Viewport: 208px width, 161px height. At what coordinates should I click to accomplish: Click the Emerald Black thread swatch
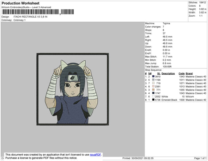pos(153,100)
